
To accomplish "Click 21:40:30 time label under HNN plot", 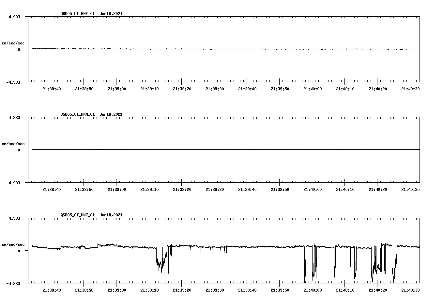I will (x=410, y=190).
